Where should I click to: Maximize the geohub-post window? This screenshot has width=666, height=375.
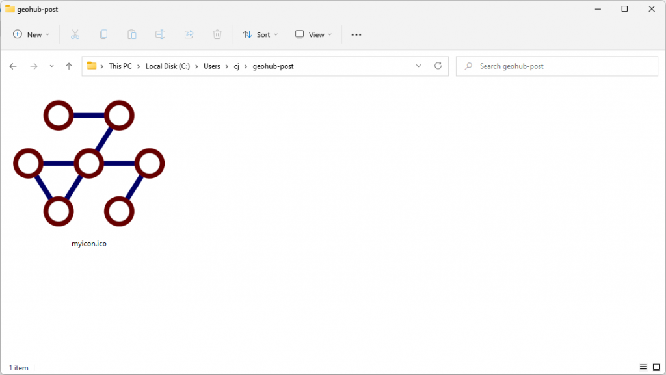click(x=624, y=9)
